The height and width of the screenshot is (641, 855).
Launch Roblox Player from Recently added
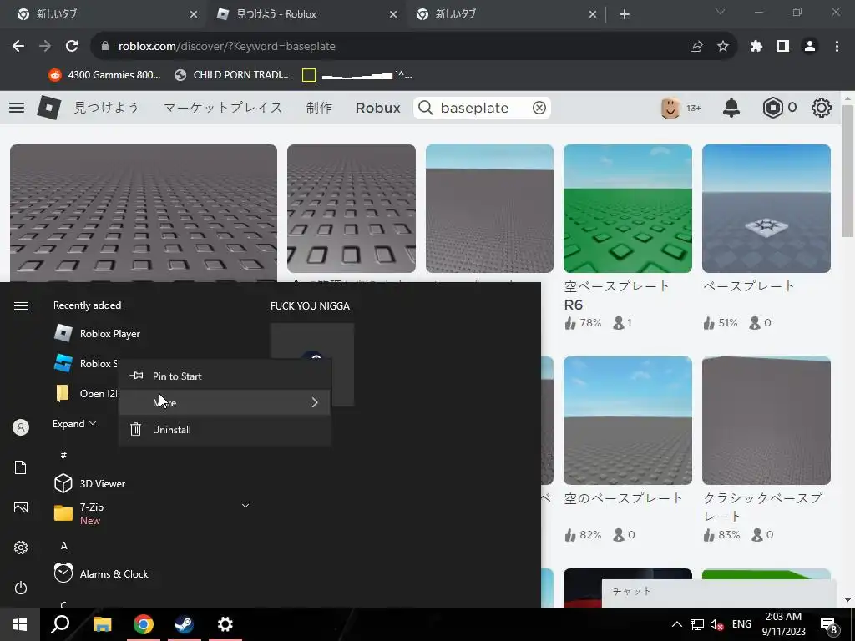coord(97,334)
